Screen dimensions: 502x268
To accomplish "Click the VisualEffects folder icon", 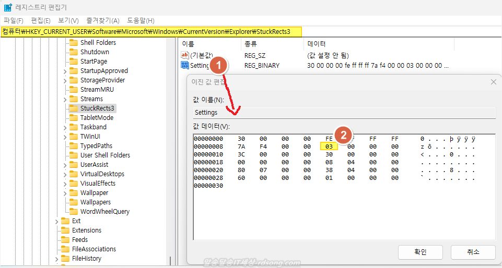I will 74,184.
